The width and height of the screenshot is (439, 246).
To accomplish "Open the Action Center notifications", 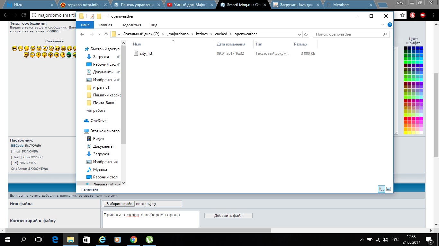I will pyautogui.click(x=429, y=239).
